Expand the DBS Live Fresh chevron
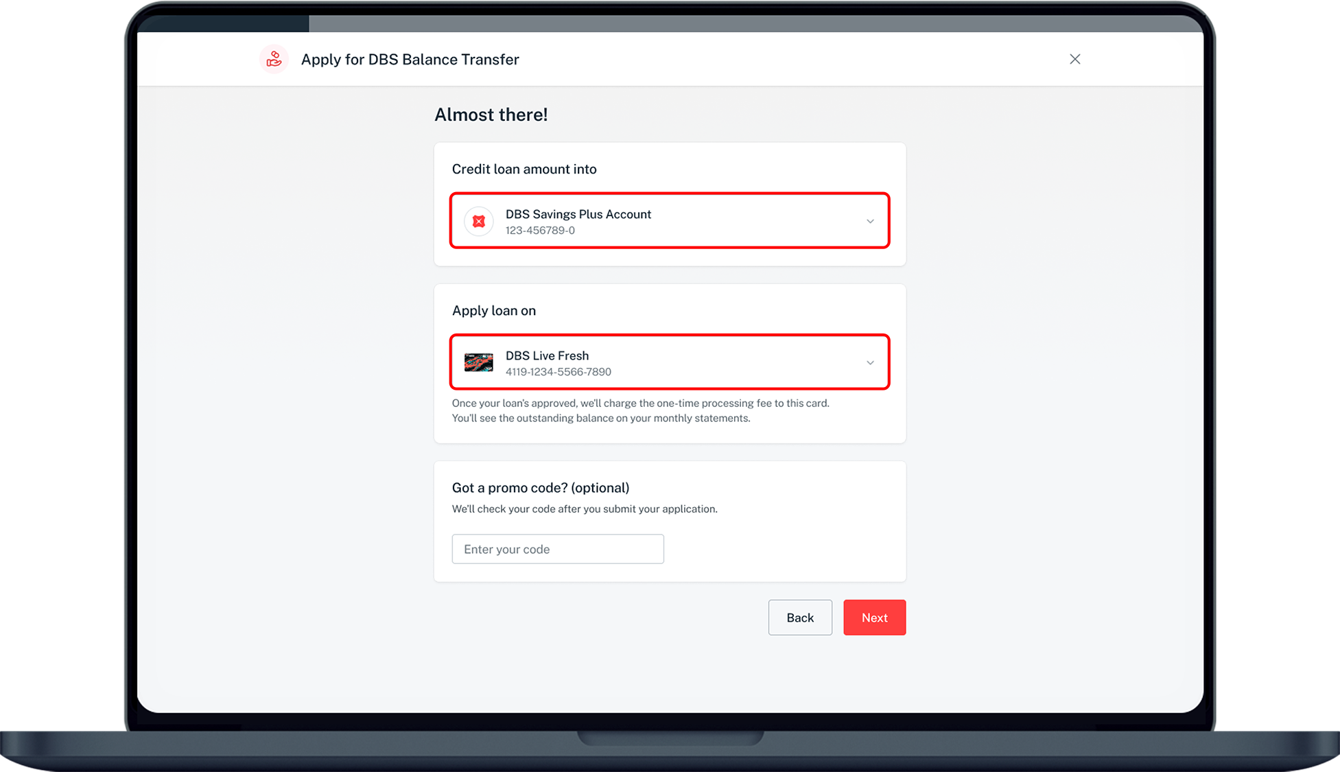The image size is (1340, 772). (870, 362)
